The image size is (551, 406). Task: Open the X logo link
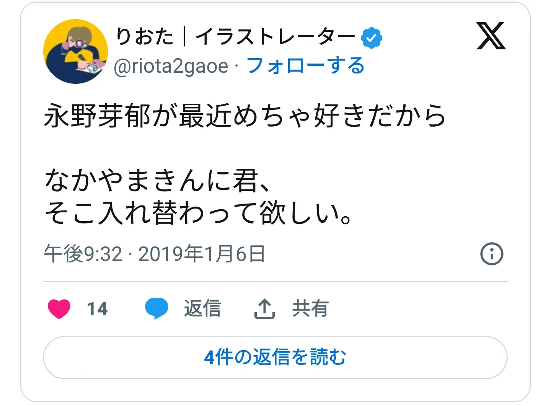491,36
